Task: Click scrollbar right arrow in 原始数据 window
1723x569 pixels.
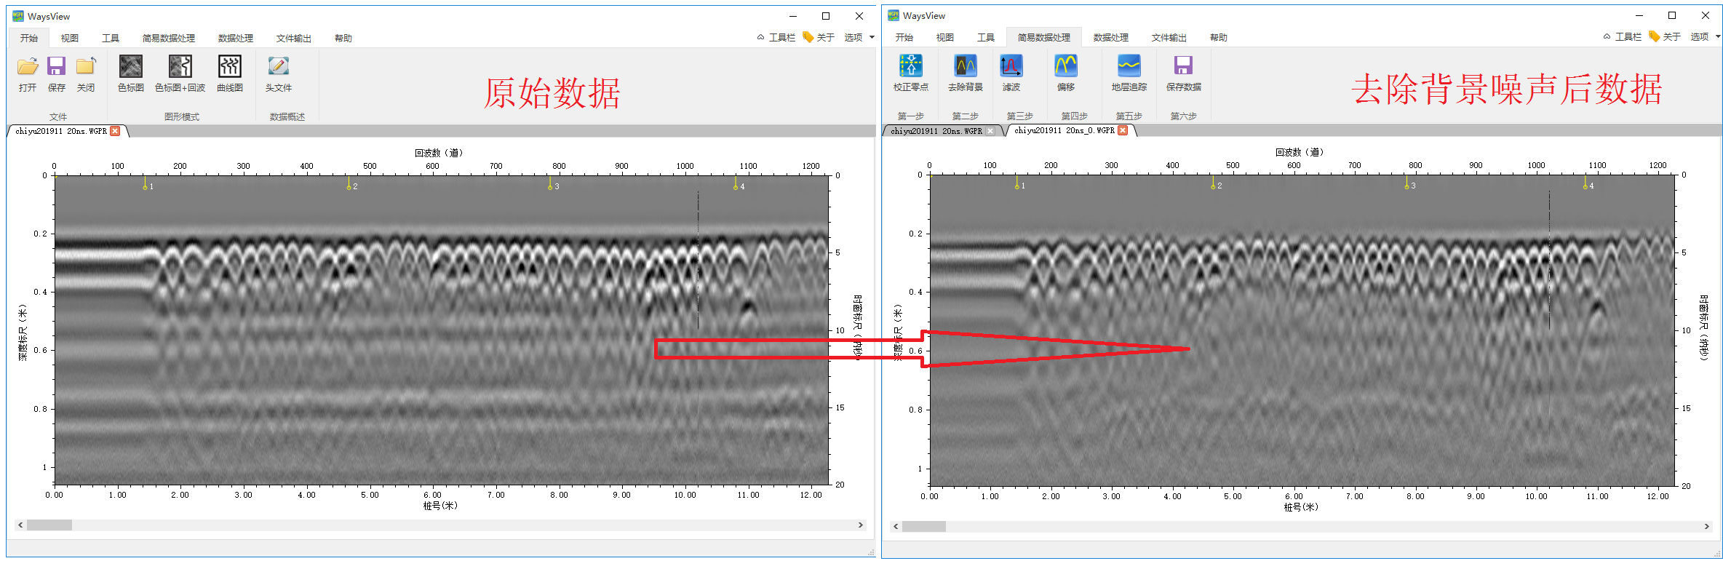Action: pyautogui.click(x=860, y=525)
